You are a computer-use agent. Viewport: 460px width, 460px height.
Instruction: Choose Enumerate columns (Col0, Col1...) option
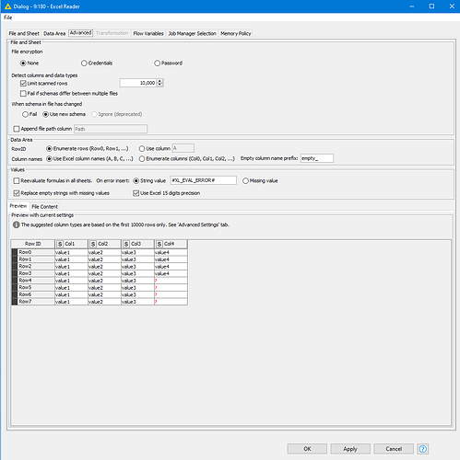142,159
